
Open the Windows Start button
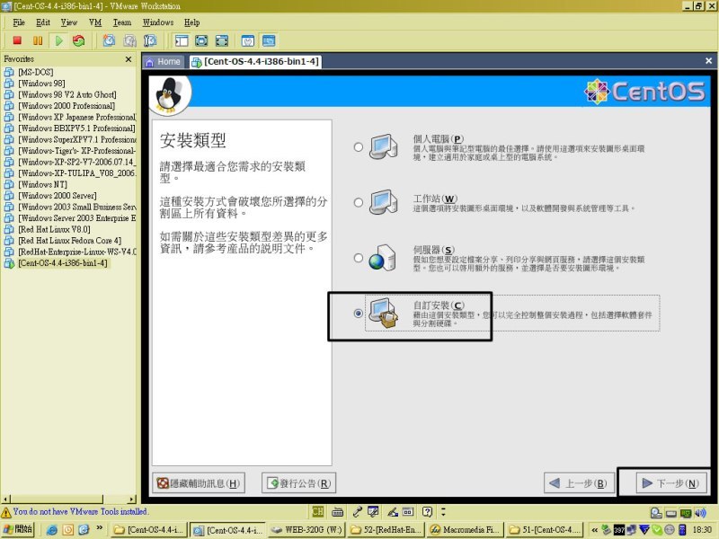[x=17, y=530]
